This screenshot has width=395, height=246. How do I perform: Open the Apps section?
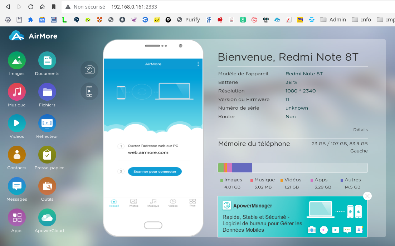coord(17,218)
